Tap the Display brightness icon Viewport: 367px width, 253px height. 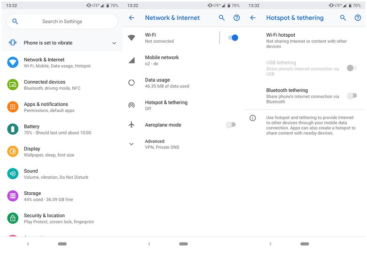pos(13,151)
